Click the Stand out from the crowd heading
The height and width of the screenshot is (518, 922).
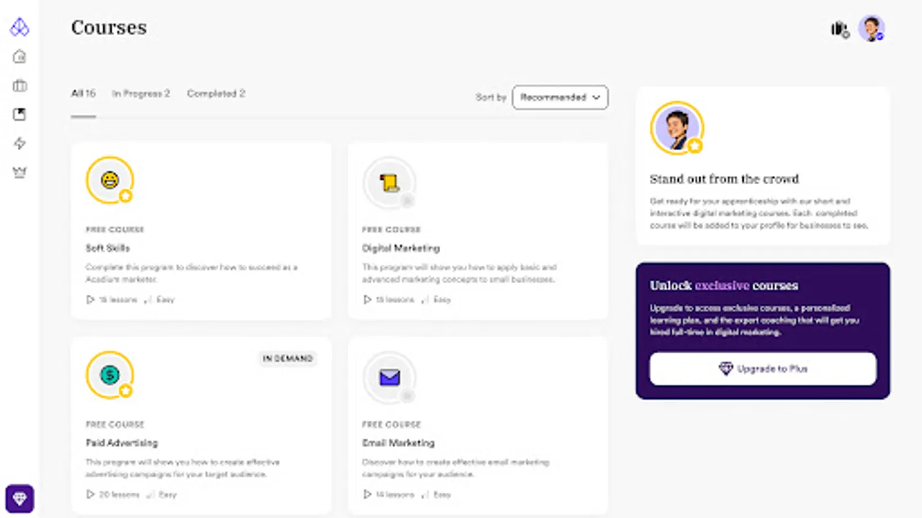point(724,179)
